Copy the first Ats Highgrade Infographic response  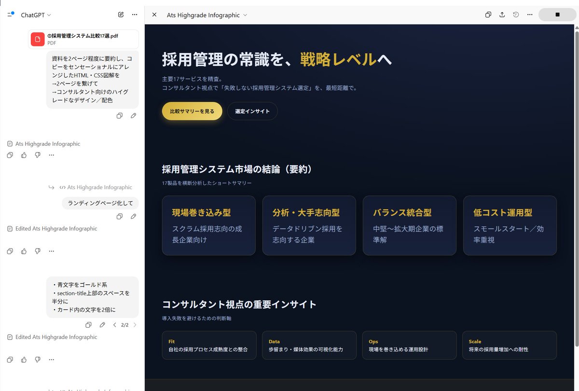pyautogui.click(x=10, y=154)
